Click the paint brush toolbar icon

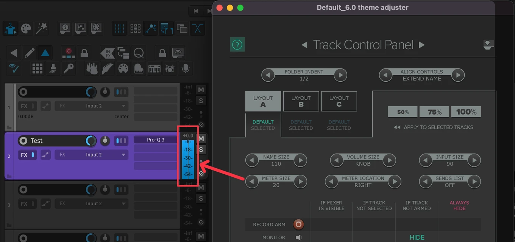coord(53,68)
